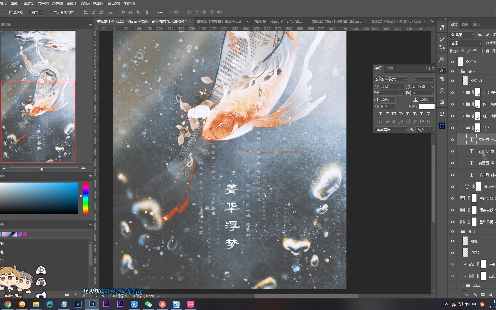The height and width of the screenshot is (310, 496).
Task: Open the leading dropdown showing 24.24 点
Action: [432, 87]
